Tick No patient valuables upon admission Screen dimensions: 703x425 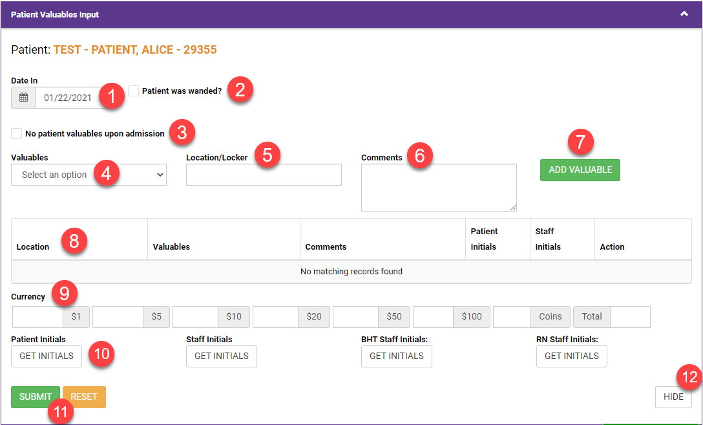click(16, 134)
